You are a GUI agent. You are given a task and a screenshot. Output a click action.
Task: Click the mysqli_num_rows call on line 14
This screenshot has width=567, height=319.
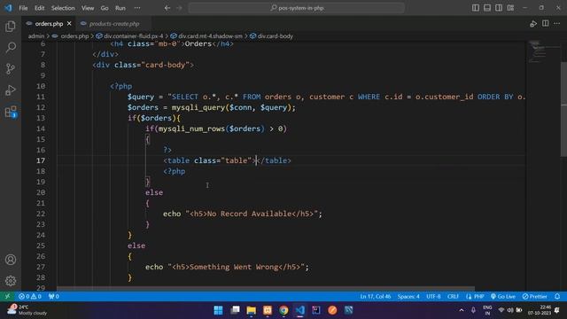(191, 128)
